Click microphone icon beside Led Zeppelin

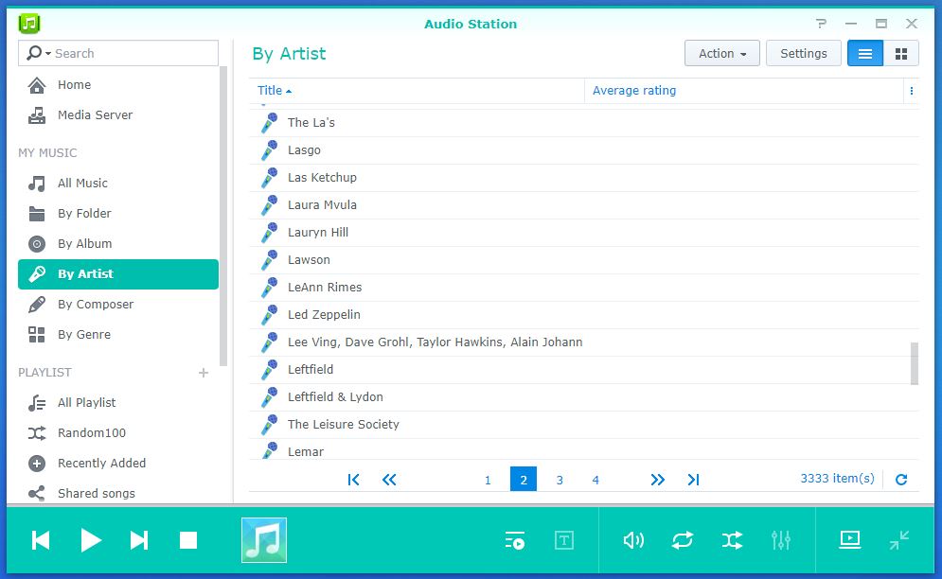pos(270,314)
